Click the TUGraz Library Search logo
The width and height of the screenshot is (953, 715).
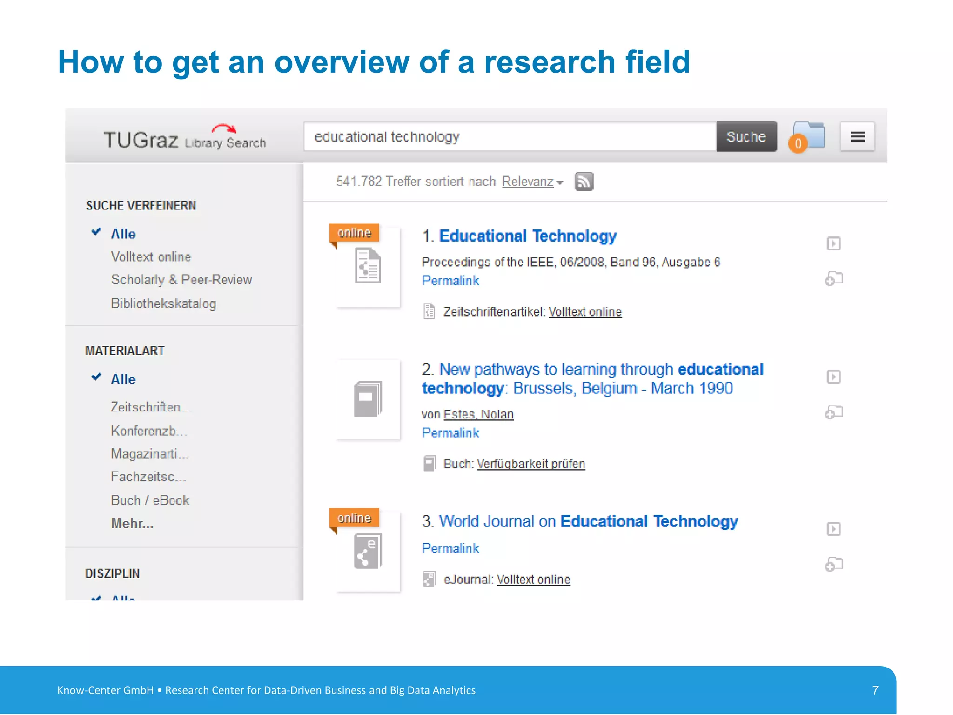tap(185, 137)
